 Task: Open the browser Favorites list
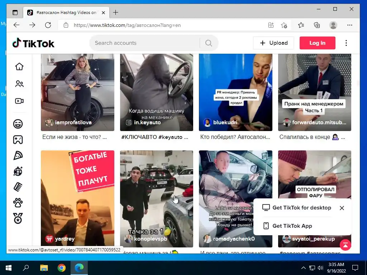(x=301, y=25)
